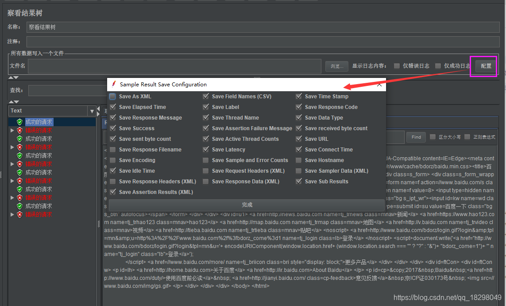The width and height of the screenshot is (506, 306).
Task: Click the 查找 search input field
Action: [66, 90]
